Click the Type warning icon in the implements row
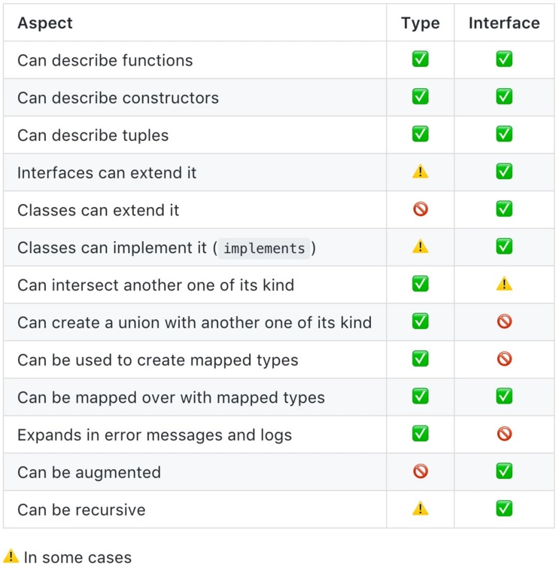This screenshot has width=559, height=585. pyautogui.click(x=421, y=247)
